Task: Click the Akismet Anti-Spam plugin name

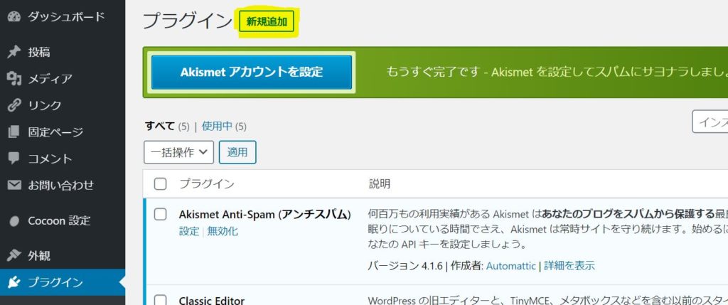Action: pos(264,214)
